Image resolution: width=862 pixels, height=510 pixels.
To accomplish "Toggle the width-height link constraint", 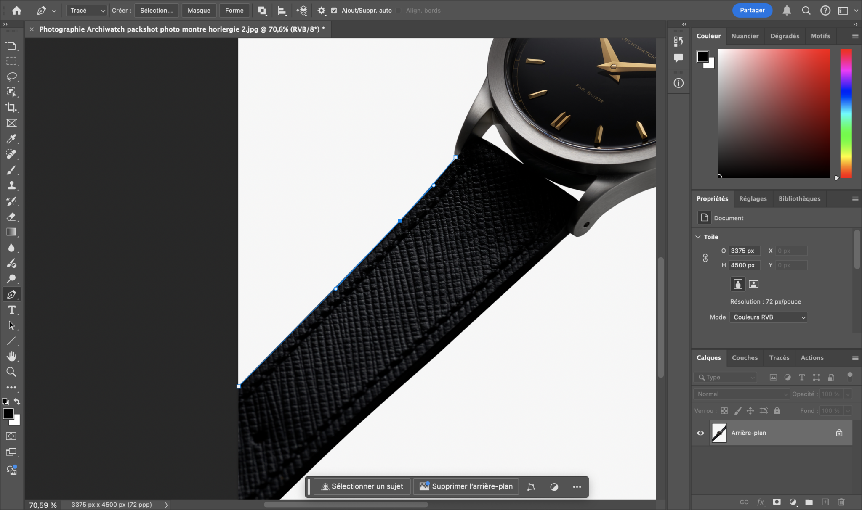I will pyautogui.click(x=705, y=258).
